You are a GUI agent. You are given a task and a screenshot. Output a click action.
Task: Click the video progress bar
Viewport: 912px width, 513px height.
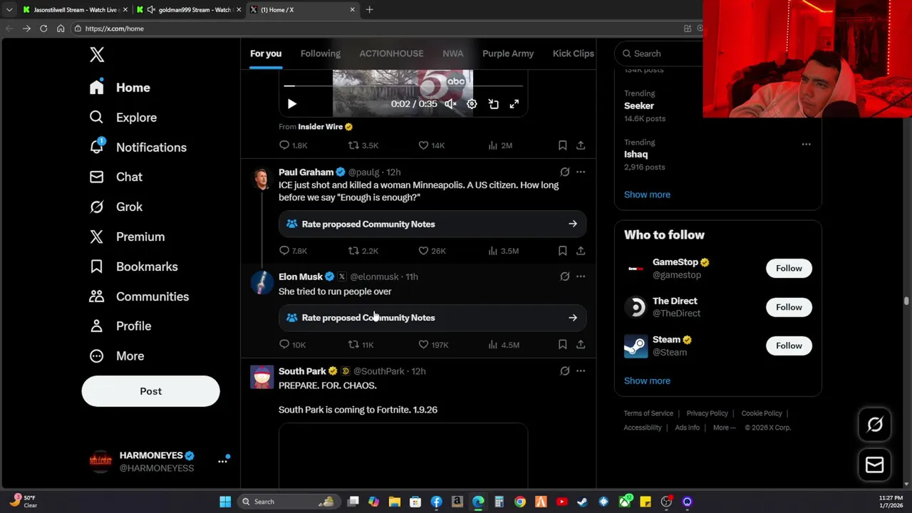403,86
